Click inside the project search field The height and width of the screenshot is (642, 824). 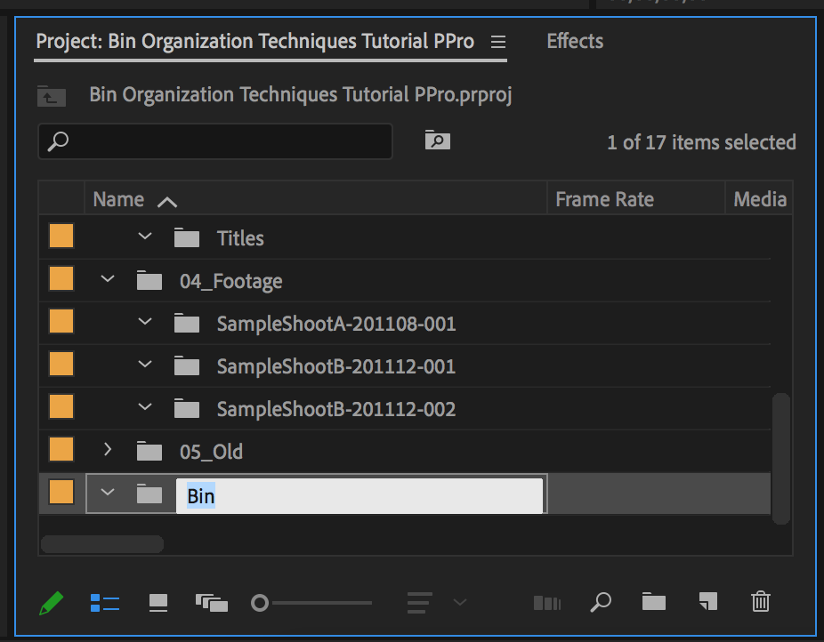215,141
